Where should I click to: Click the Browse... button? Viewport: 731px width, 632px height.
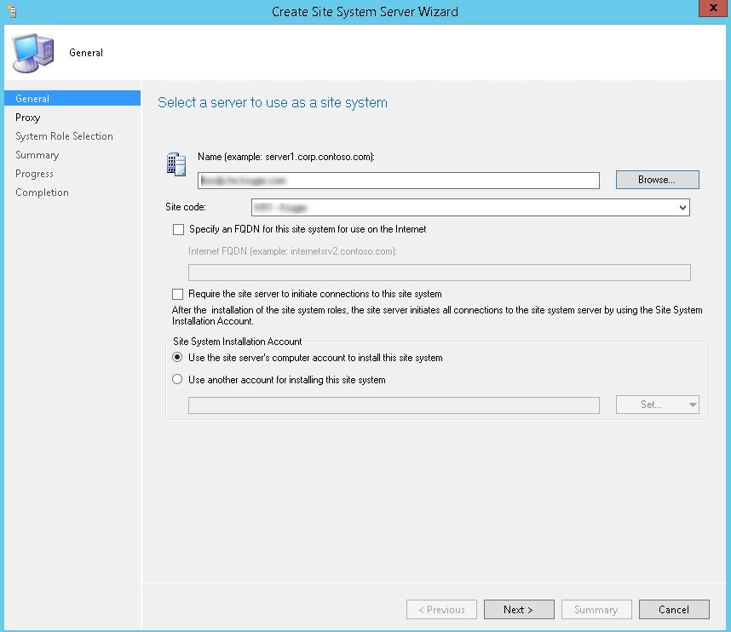click(658, 180)
